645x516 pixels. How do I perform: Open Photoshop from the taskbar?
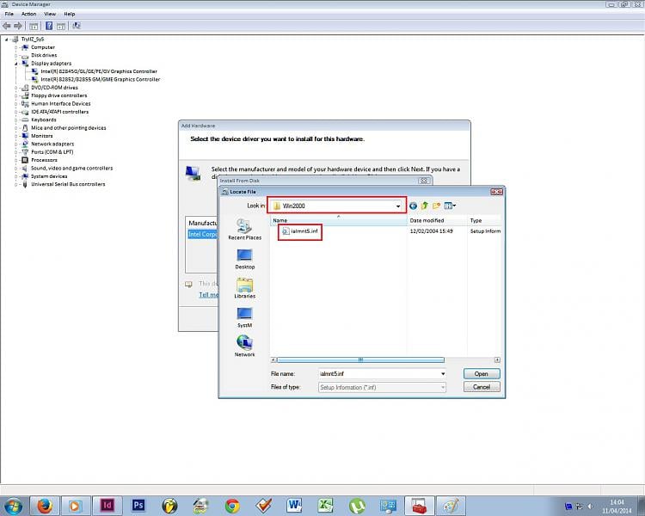(x=138, y=506)
